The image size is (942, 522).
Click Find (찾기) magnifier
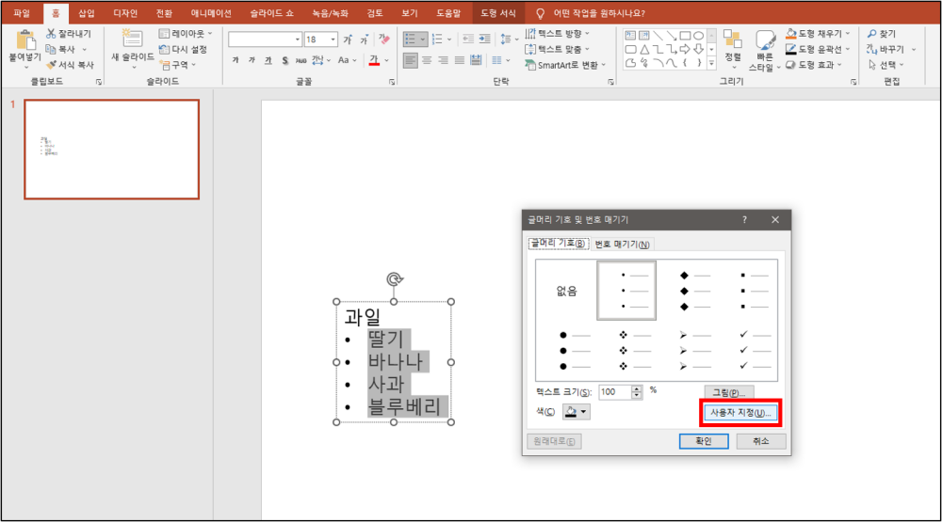pos(871,34)
